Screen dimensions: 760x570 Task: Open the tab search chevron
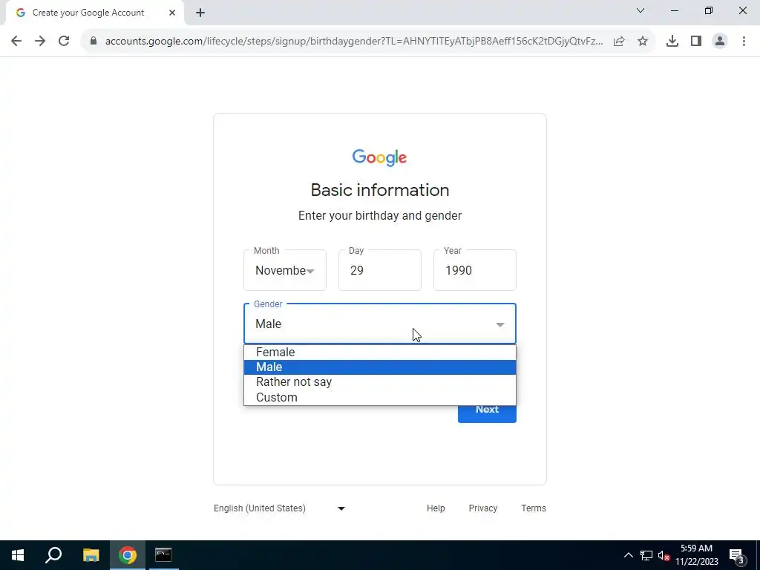tap(641, 10)
